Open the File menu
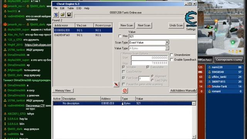The width and height of the screenshot is (247, 139). click(55, 8)
